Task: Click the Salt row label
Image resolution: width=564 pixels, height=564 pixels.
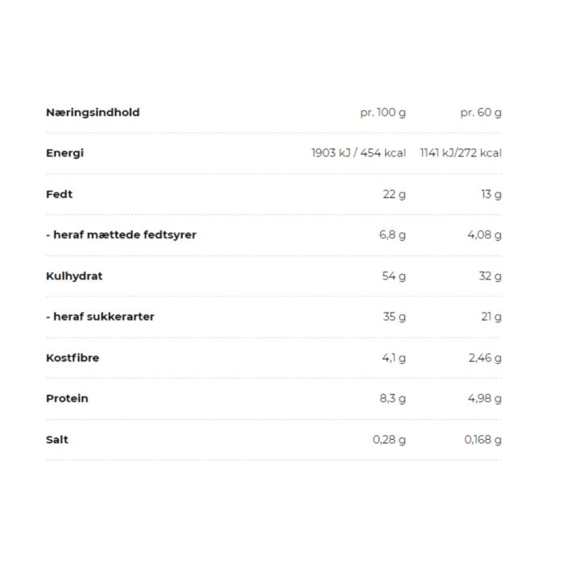Action: tap(57, 440)
